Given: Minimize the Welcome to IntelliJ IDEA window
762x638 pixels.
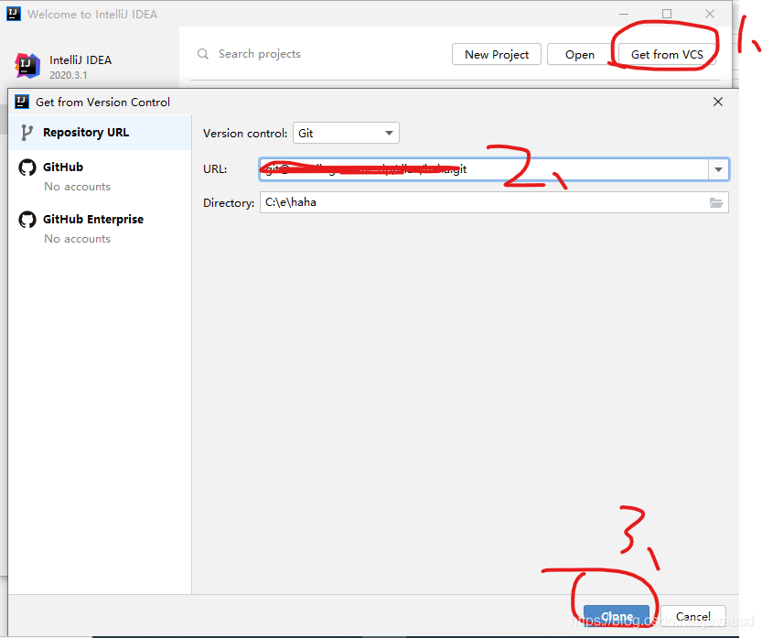Looking at the screenshot, I should pos(624,14).
